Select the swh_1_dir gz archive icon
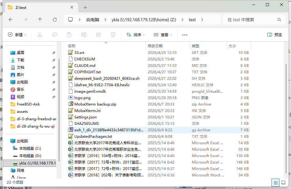 coord(70,130)
